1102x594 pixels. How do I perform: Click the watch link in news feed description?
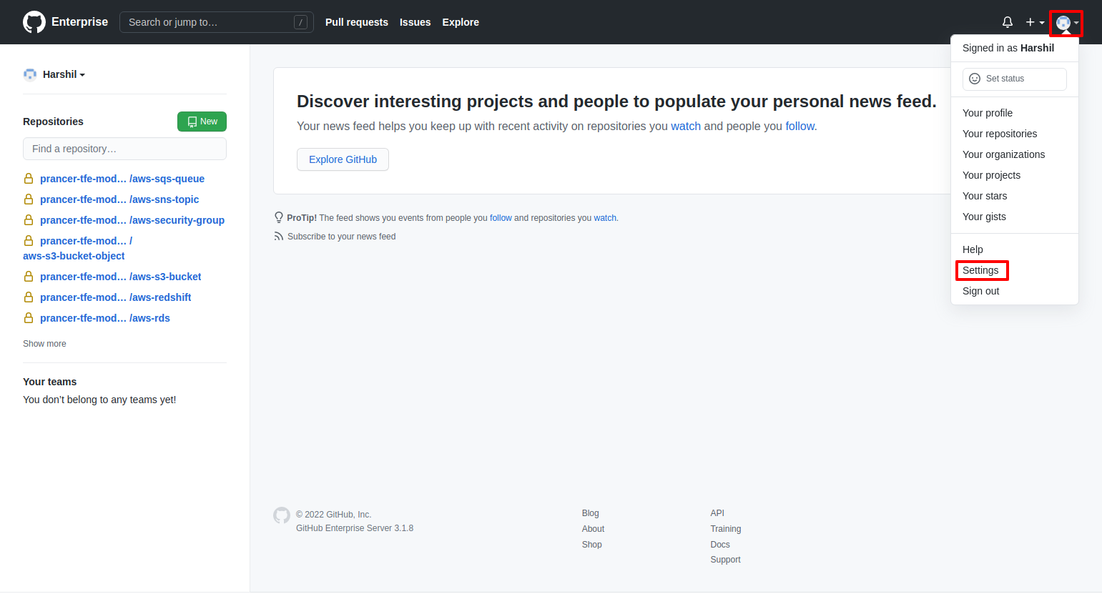pos(686,127)
